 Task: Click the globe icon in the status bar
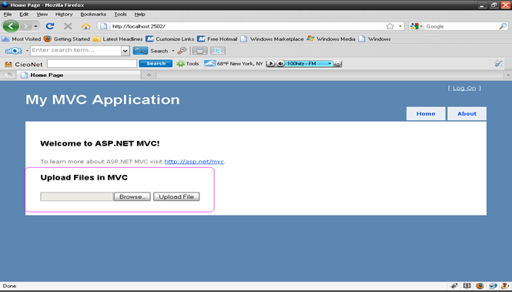493,286
